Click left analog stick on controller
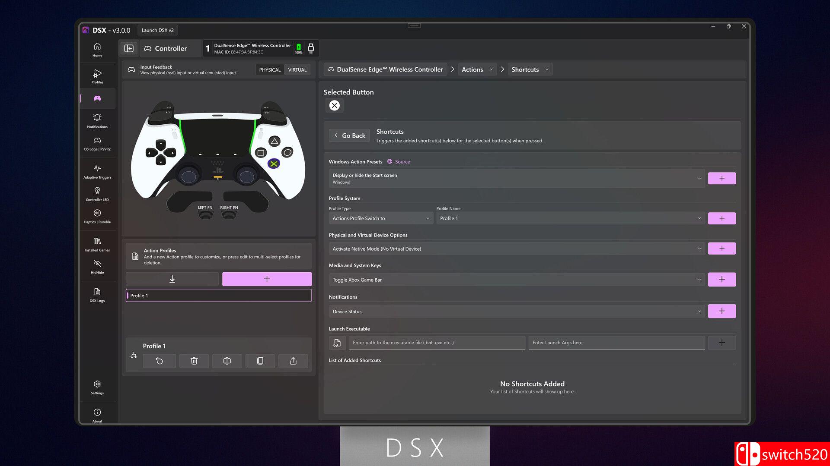 [x=188, y=176]
